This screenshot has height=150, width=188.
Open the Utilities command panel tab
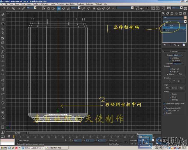click(x=185, y=13)
